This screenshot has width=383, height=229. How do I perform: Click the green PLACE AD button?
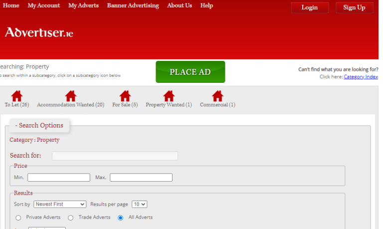coord(191,72)
